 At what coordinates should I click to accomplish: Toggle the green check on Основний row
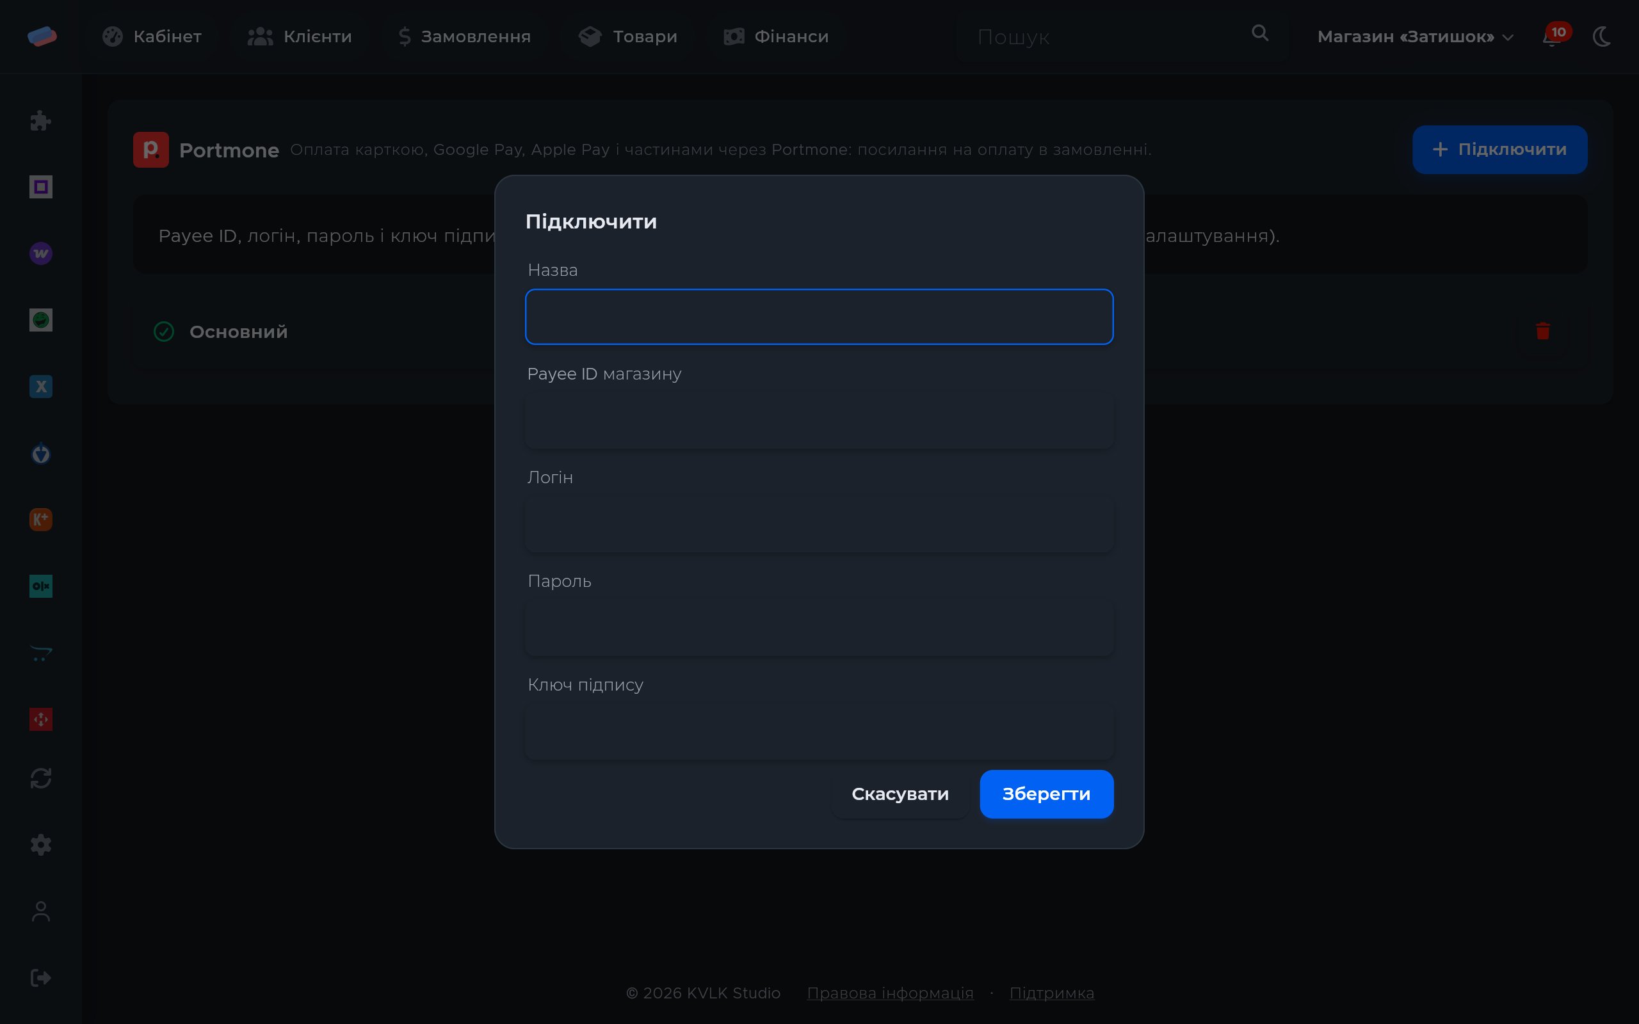coord(164,331)
